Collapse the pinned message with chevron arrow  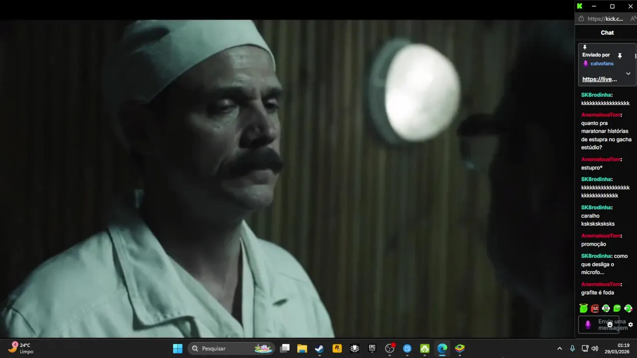click(x=628, y=74)
